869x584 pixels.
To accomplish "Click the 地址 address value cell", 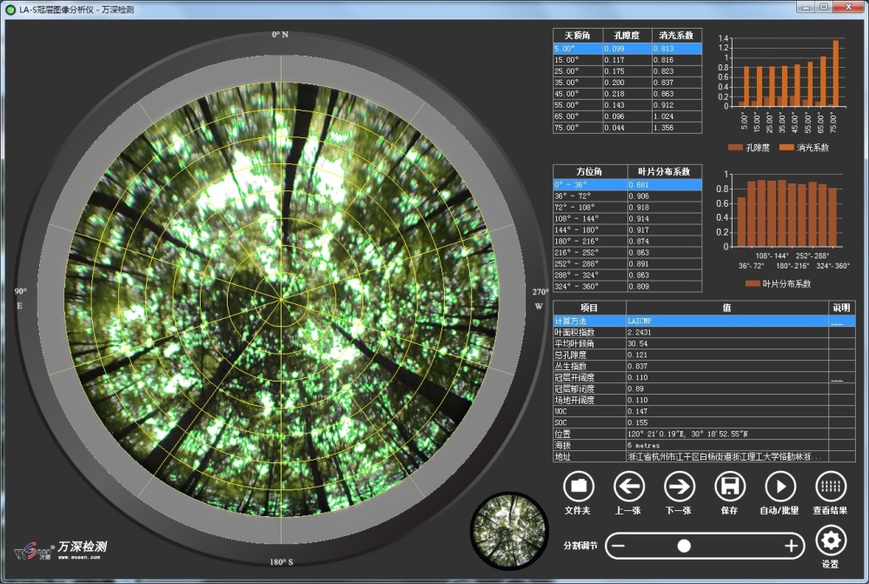I will 726,456.
